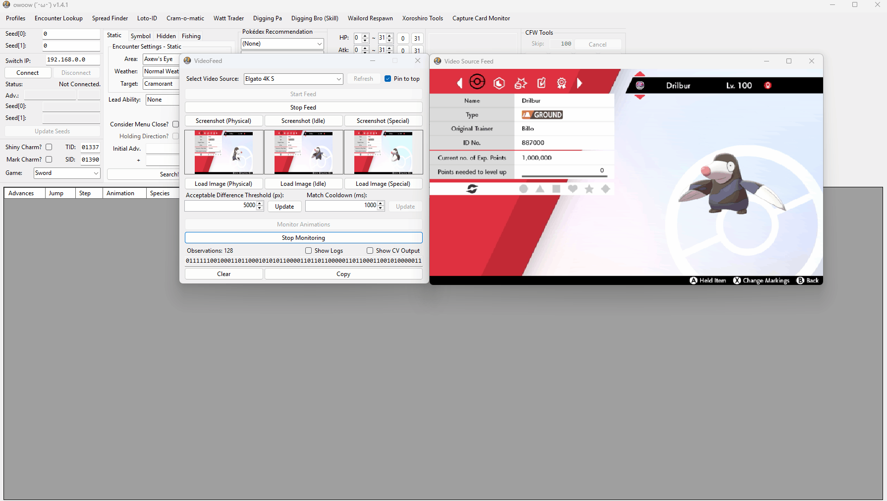Click the Load Image (Special) button
The height and width of the screenshot is (501, 887).
[x=383, y=184]
